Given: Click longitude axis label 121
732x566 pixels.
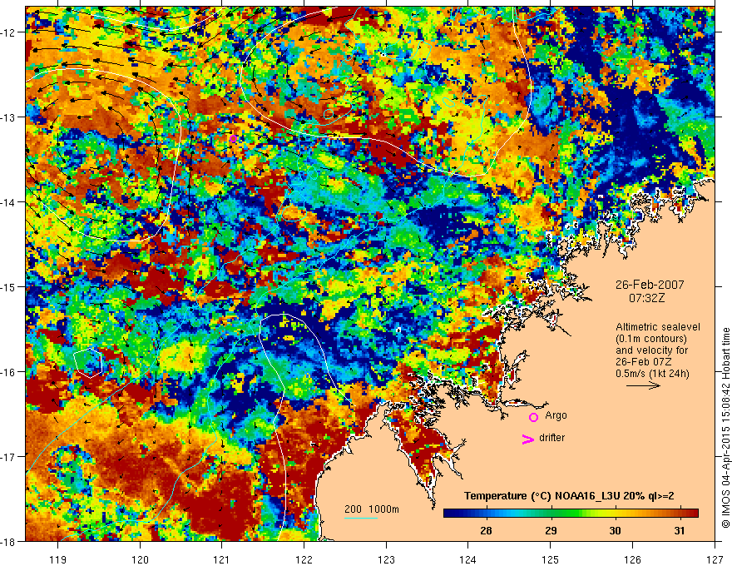Looking at the screenshot, I should tap(222, 559).
